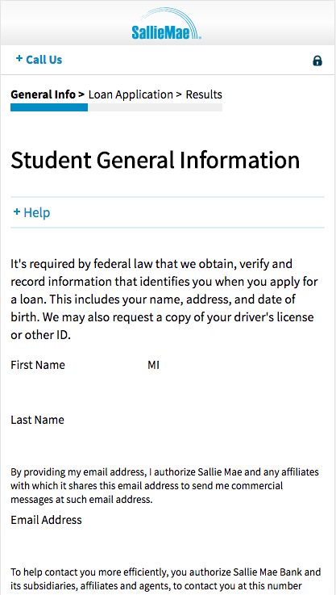This screenshot has width=336, height=595.
Task: Click the plus icon beside Help
Action: 17,212
